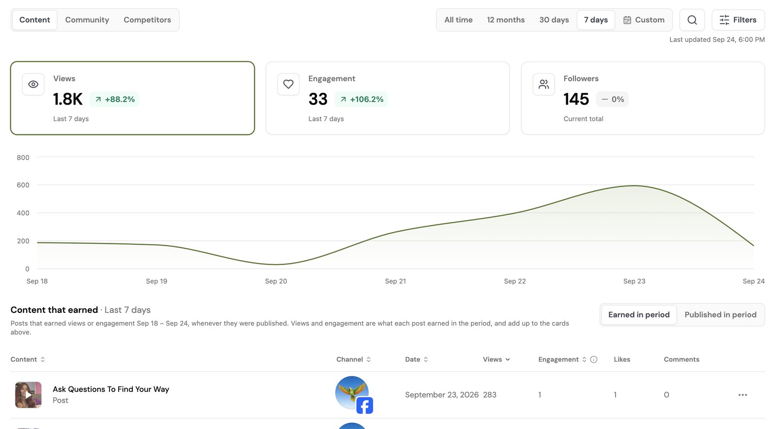Sort table by Content column
Viewport: 775px width, 429px height.
tap(28, 359)
